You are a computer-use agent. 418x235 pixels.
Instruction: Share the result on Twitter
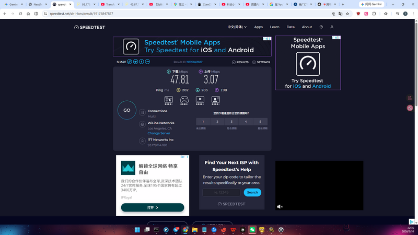135,62
